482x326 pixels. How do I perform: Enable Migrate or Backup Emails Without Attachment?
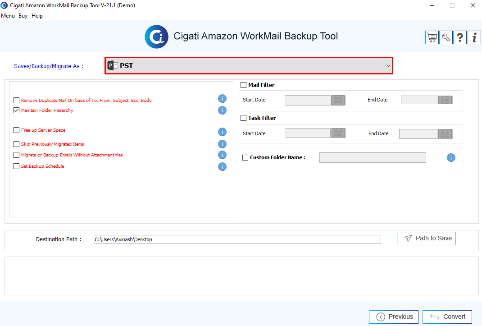click(17, 155)
